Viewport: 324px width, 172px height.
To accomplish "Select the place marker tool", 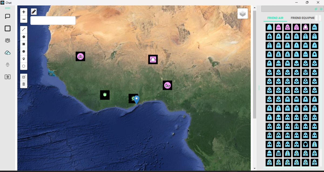I will click(x=24, y=59).
